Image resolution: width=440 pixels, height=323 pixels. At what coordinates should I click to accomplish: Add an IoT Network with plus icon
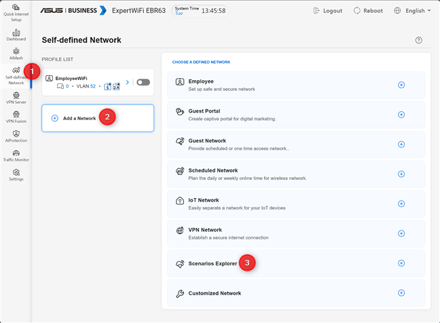(401, 204)
